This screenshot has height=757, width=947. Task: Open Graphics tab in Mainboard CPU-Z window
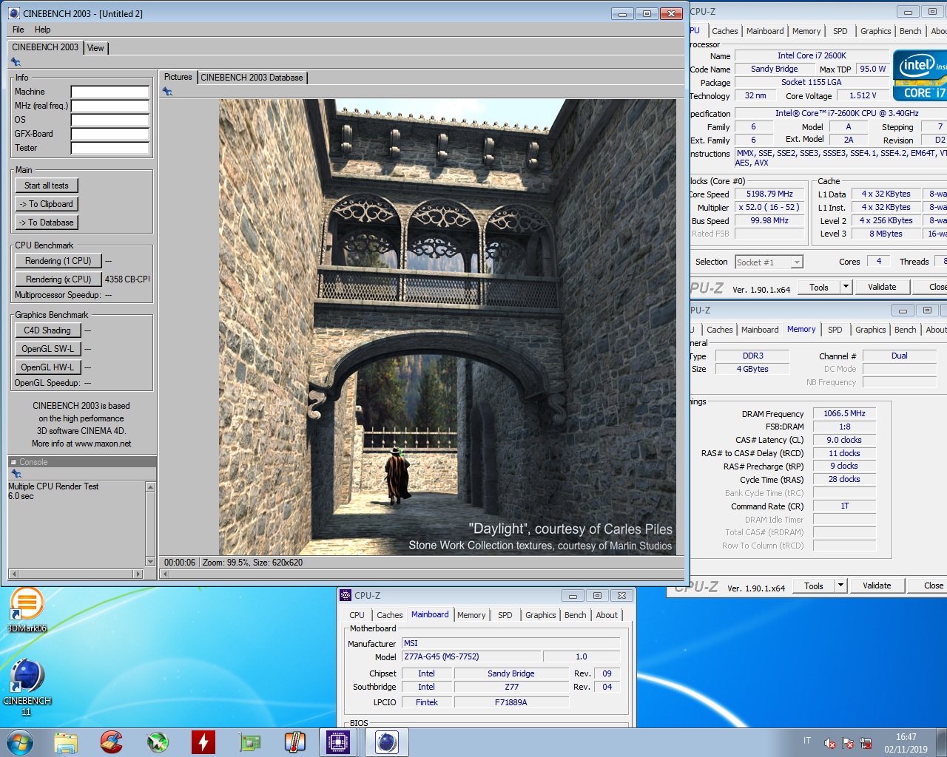pos(540,615)
